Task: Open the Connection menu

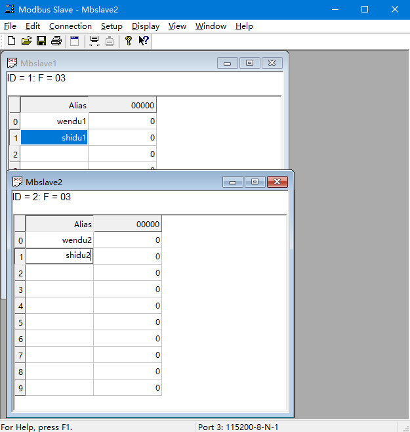Action: [70, 26]
